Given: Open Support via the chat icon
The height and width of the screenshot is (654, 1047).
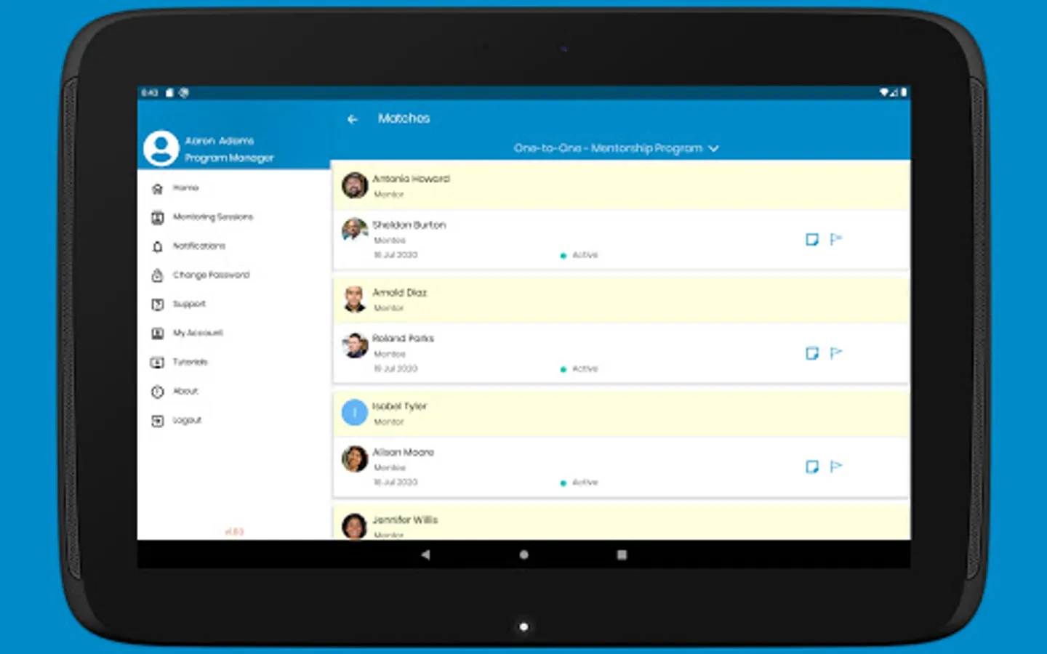Looking at the screenshot, I should pyautogui.click(x=159, y=304).
